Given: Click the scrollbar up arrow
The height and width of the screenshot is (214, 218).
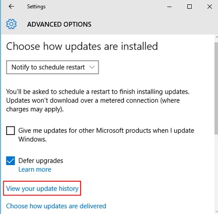Looking at the screenshot, I should click(x=217, y=37).
